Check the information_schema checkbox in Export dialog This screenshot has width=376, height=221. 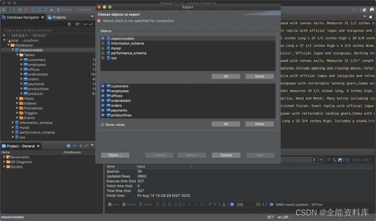click(103, 43)
